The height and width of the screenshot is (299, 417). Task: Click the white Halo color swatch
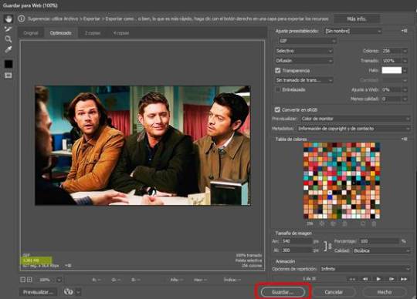(x=392, y=70)
